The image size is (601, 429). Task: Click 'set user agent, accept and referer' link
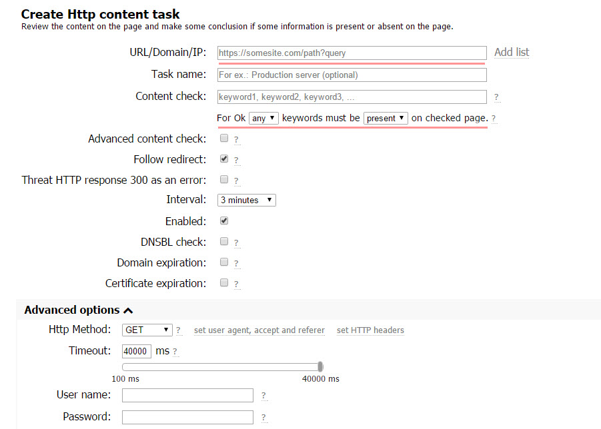pyautogui.click(x=259, y=330)
